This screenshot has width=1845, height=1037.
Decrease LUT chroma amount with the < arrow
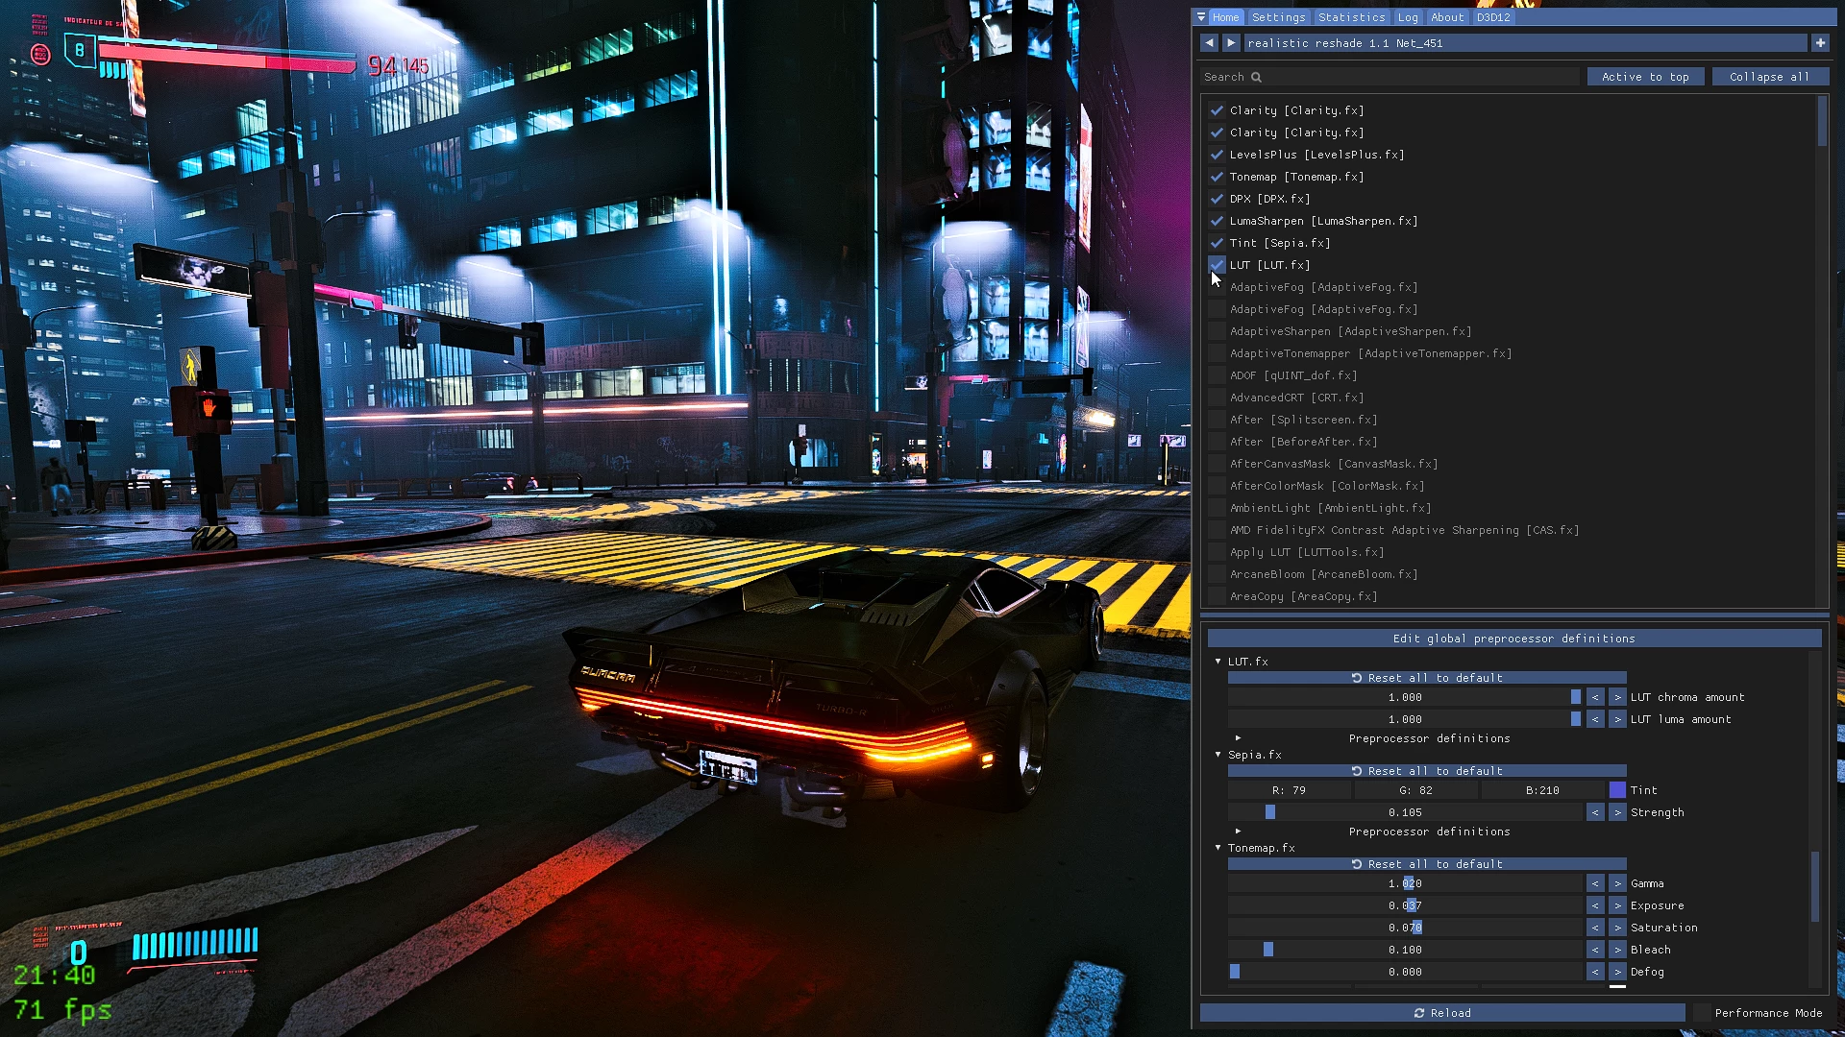[1595, 697]
